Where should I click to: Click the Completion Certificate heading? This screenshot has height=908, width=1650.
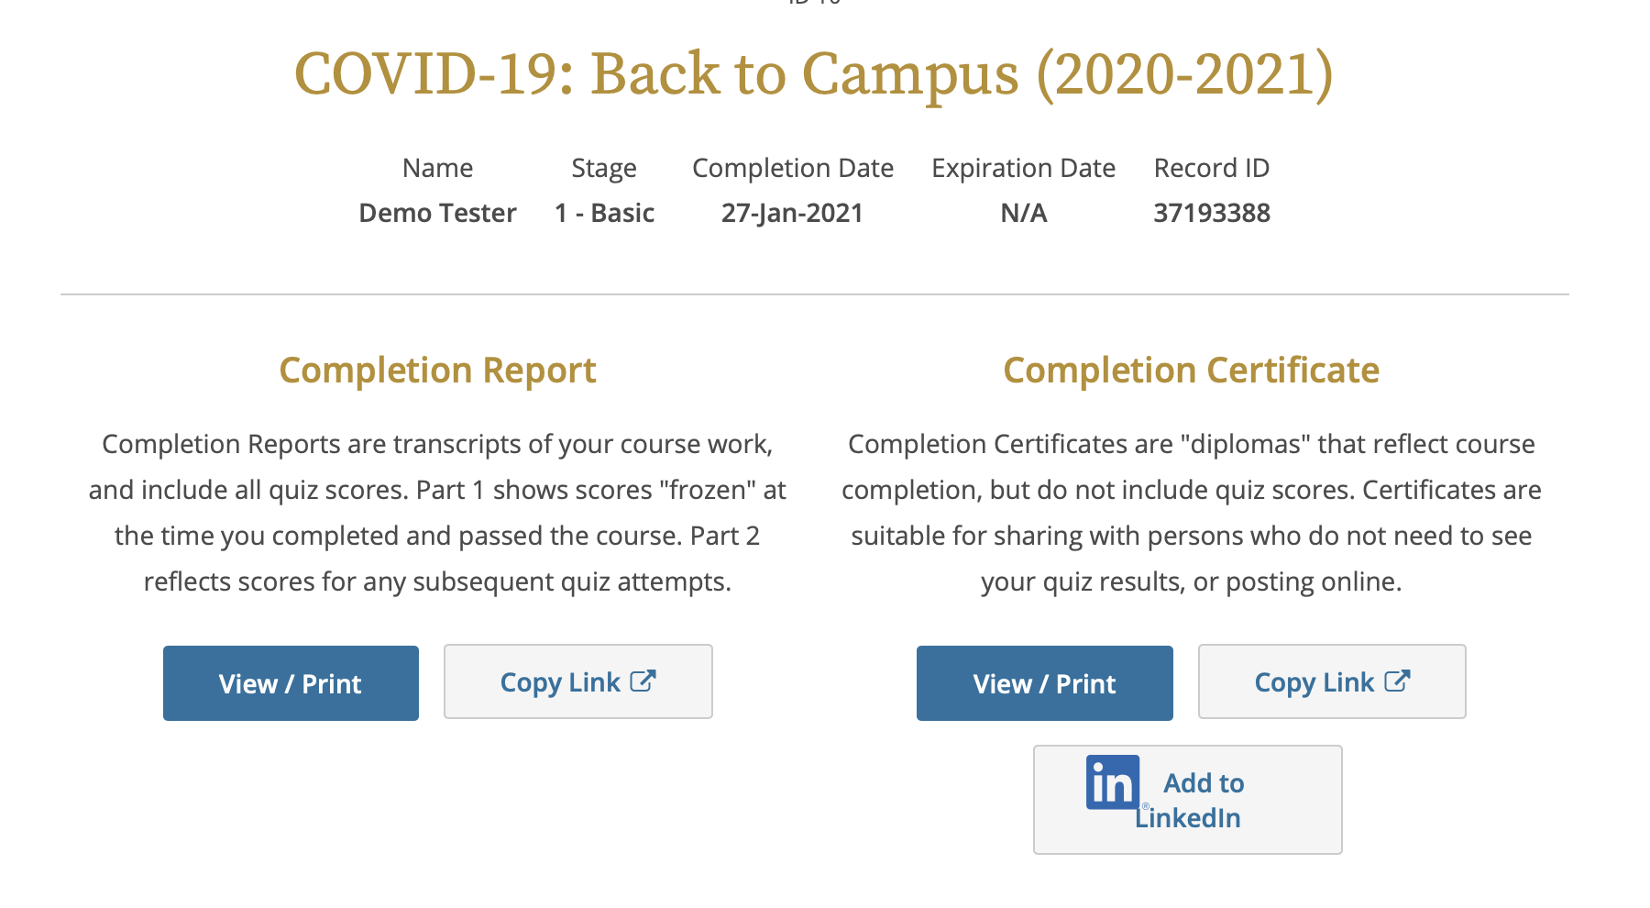tap(1191, 370)
